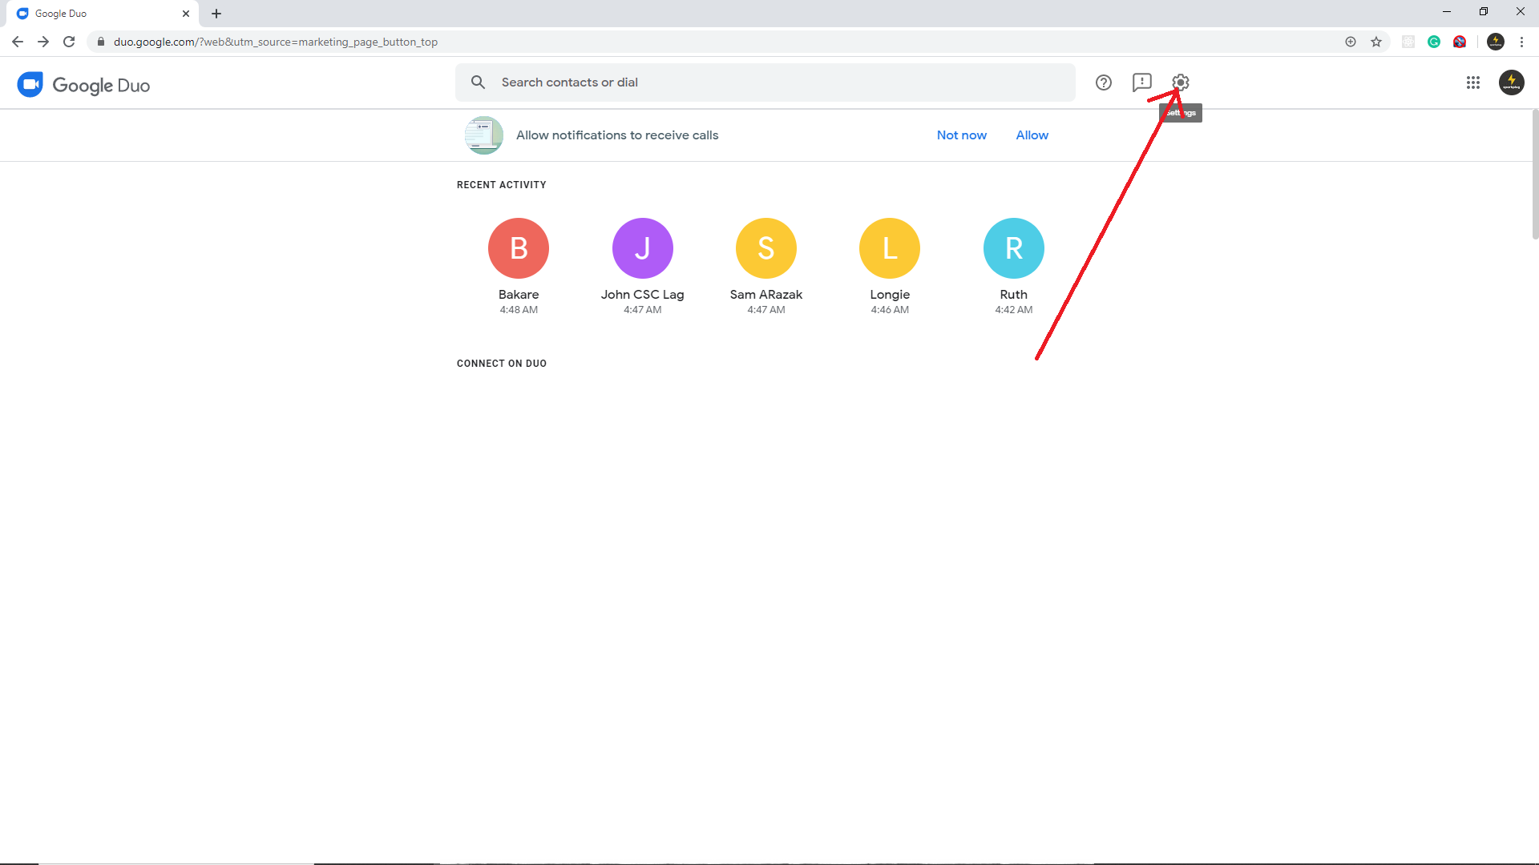Image resolution: width=1539 pixels, height=865 pixels.
Task: Click the Google Duo logo
Action: tap(83, 85)
